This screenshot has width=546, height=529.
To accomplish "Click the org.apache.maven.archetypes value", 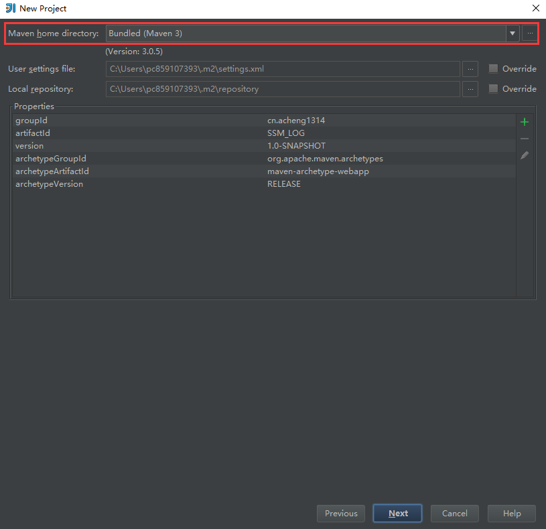I will [325, 159].
